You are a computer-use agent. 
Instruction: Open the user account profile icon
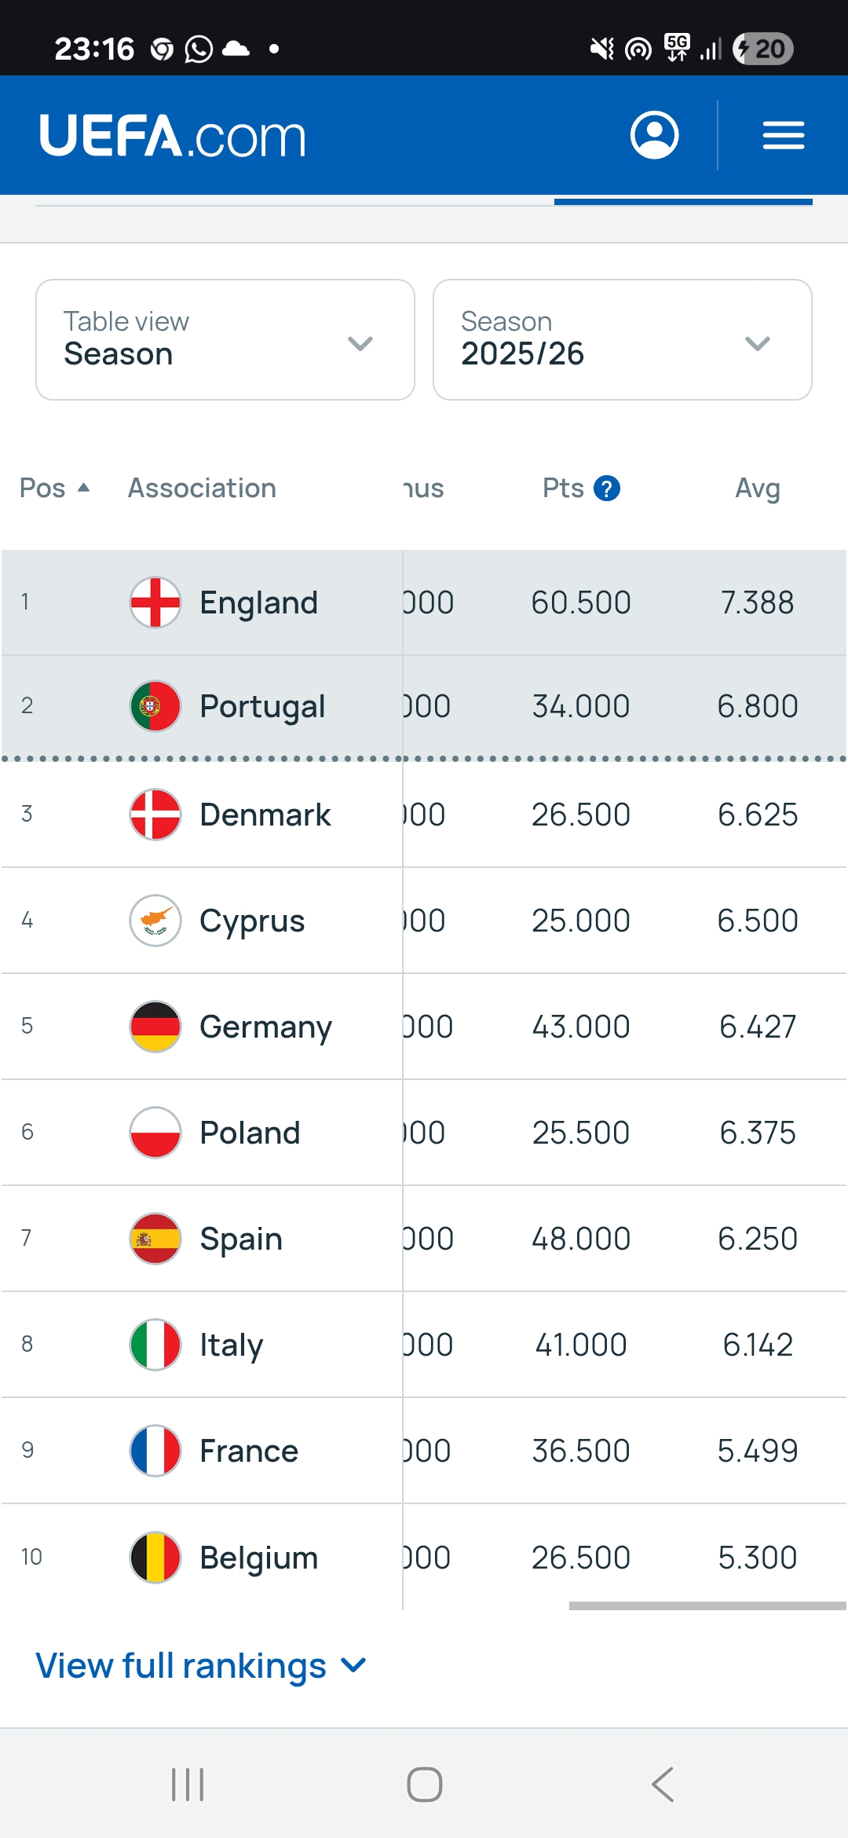tap(654, 135)
